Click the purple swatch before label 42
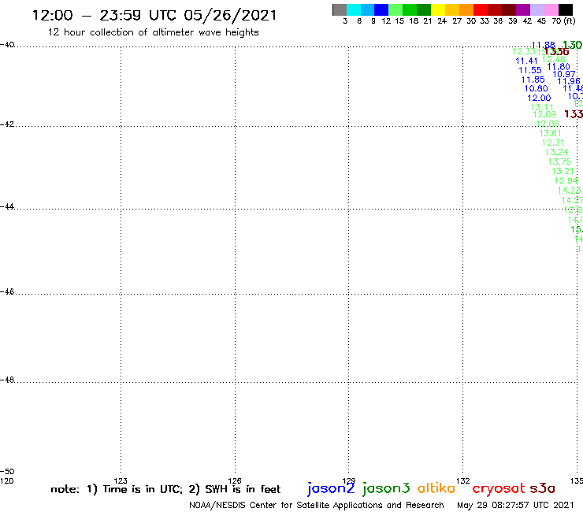Viewport: 583px width, 512px height. (x=523, y=9)
